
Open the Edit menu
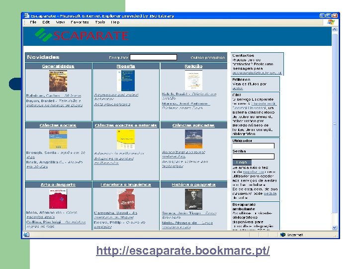[x=46, y=22]
